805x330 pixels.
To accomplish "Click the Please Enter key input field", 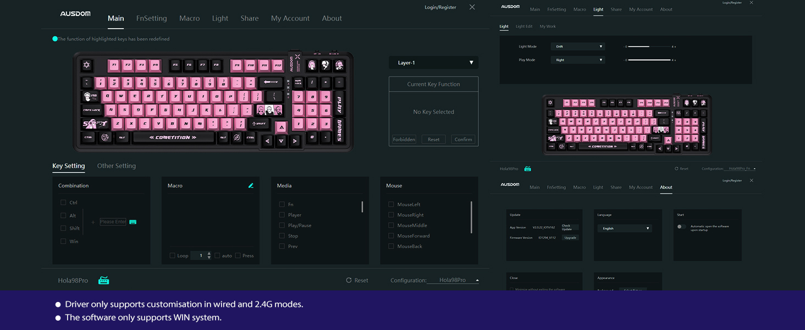I will point(113,222).
